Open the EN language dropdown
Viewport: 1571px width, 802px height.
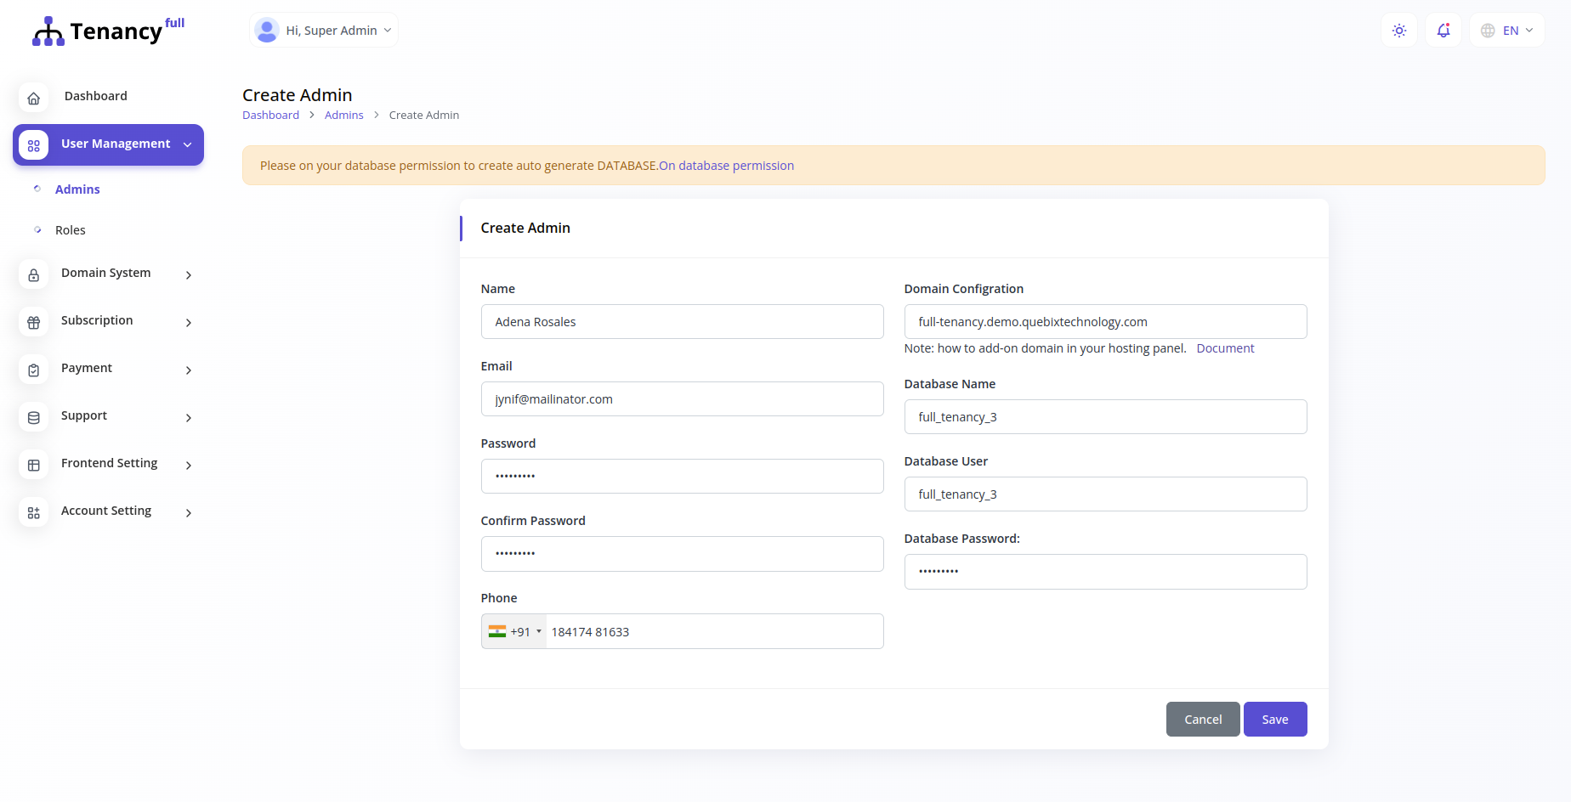tap(1506, 30)
